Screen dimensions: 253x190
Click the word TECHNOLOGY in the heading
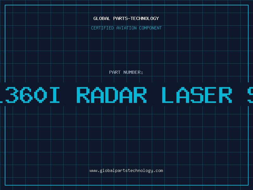(x=145, y=18)
